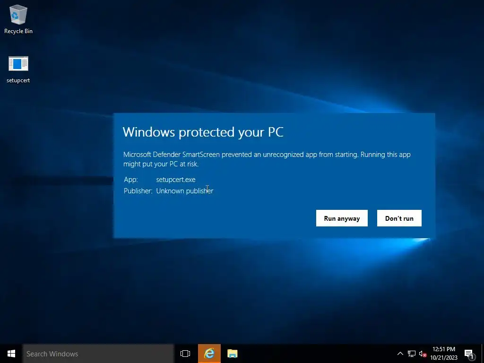Click the setupcert.exe app name text
The height and width of the screenshot is (363, 484).
point(176,180)
